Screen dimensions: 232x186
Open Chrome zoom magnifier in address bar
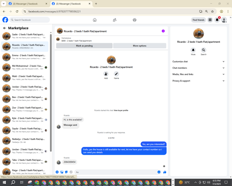[x=206, y=11]
